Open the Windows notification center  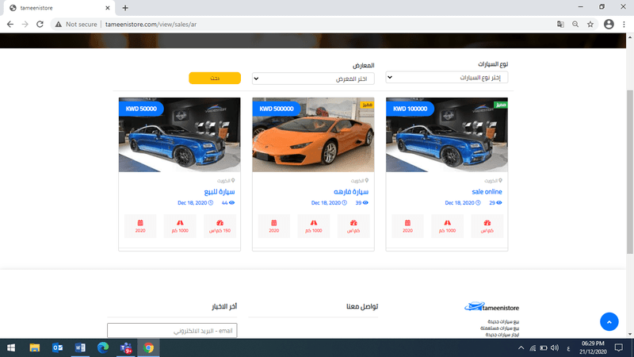click(x=619, y=347)
